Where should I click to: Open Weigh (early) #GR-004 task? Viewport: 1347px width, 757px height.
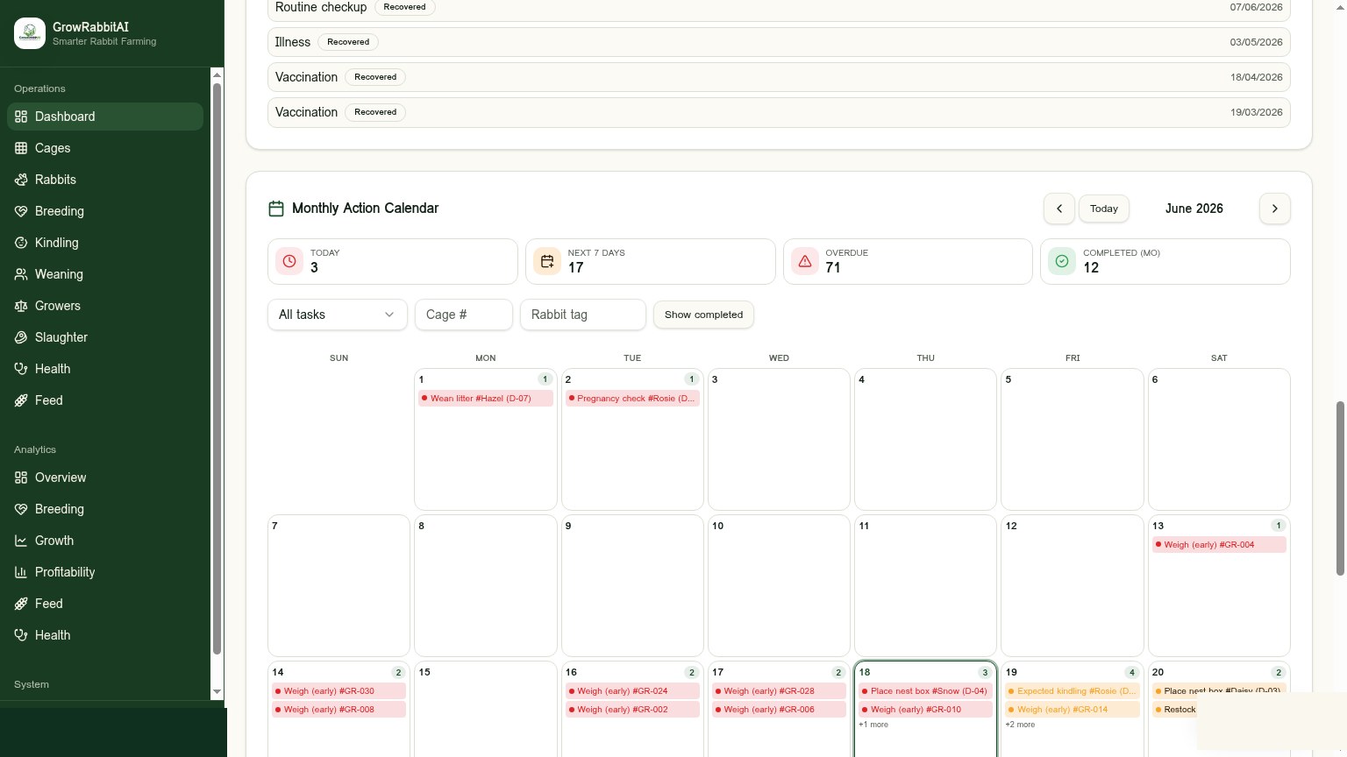1219,544
